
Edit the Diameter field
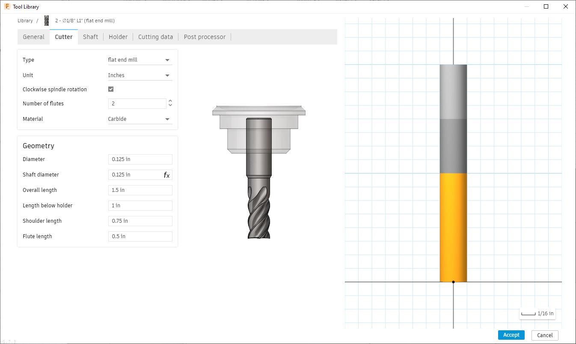(140, 159)
